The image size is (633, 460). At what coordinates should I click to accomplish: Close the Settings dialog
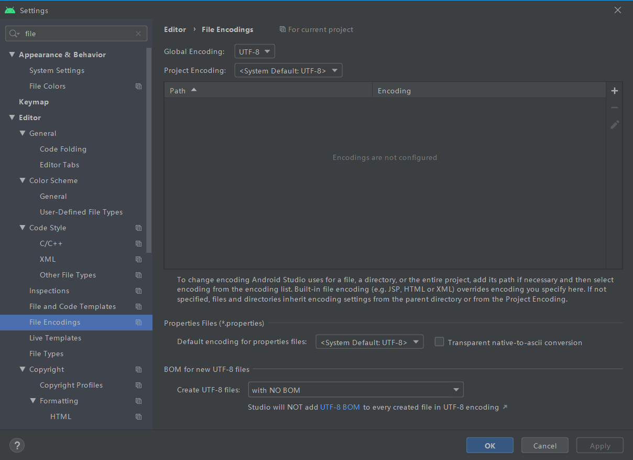click(x=618, y=10)
